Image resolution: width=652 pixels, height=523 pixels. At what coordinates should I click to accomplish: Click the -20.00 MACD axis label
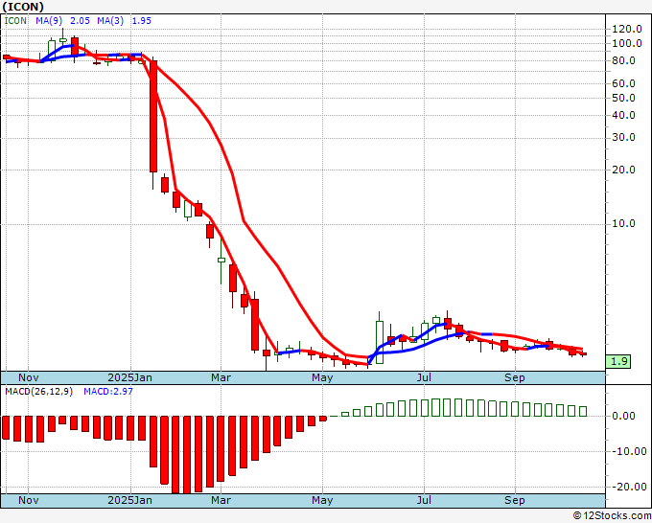pos(628,487)
